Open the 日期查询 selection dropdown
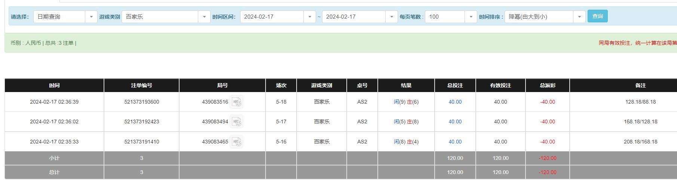The height and width of the screenshot is (180, 677). point(65,17)
